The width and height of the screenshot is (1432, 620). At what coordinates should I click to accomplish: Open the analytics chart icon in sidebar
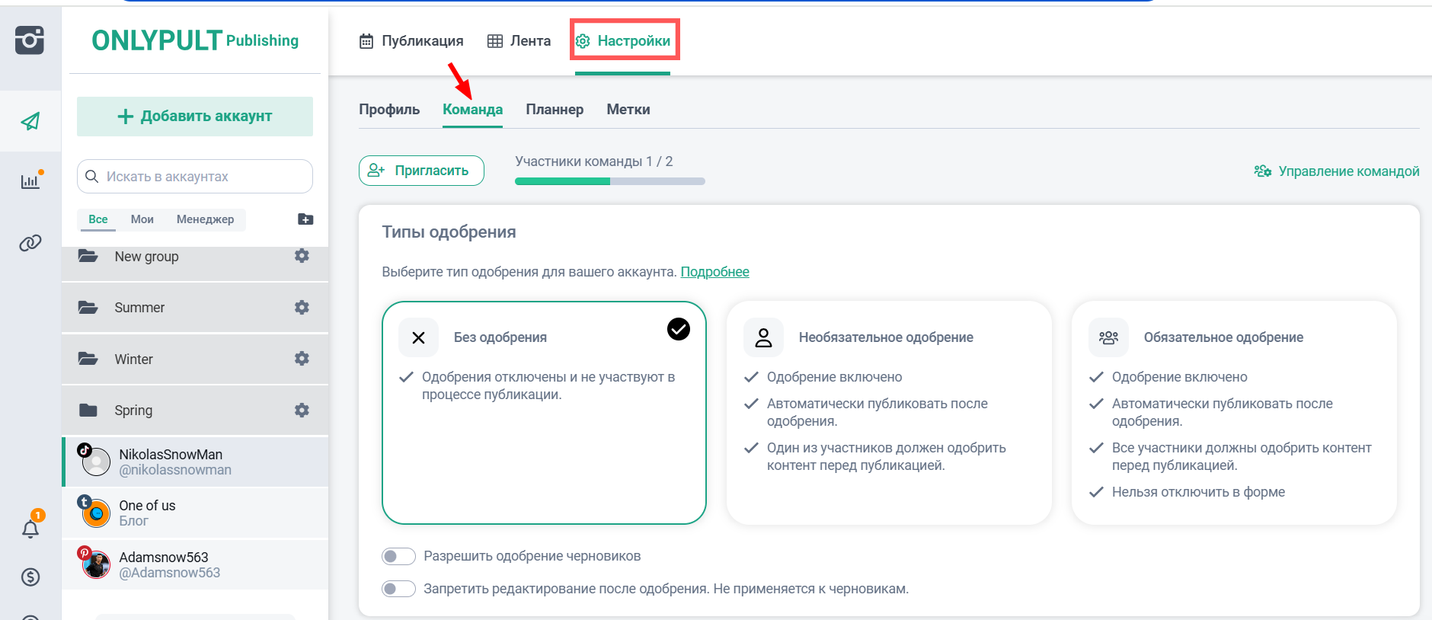click(x=30, y=181)
